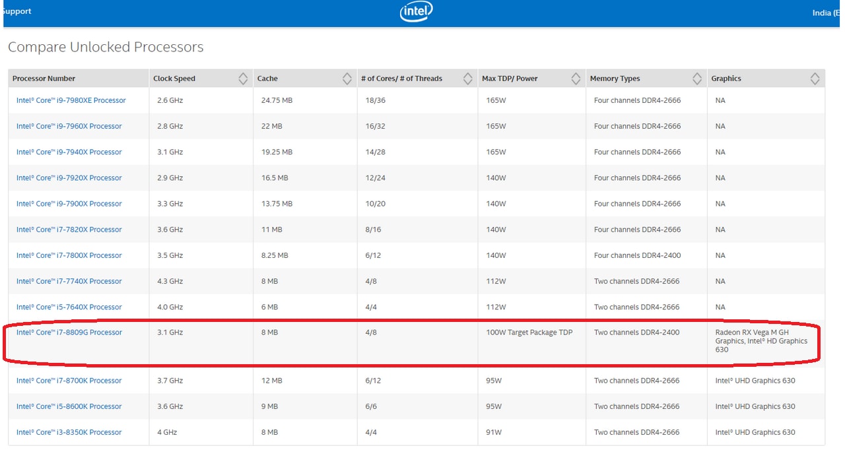
Task: Open Intel Core i7-7820X Processor link
Action: 69,229
